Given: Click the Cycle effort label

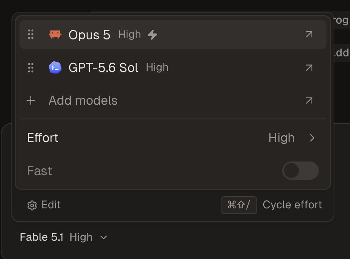Looking at the screenshot, I should click(x=293, y=205).
